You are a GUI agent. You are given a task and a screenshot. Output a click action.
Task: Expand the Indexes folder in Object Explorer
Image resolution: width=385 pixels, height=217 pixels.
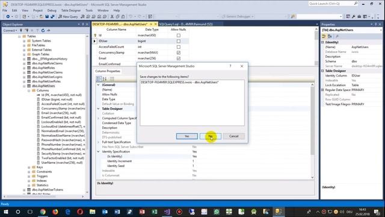[29, 181]
